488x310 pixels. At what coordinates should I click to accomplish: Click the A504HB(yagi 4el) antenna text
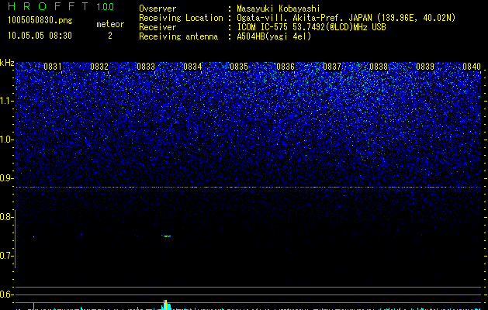pyautogui.click(x=274, y=36)
